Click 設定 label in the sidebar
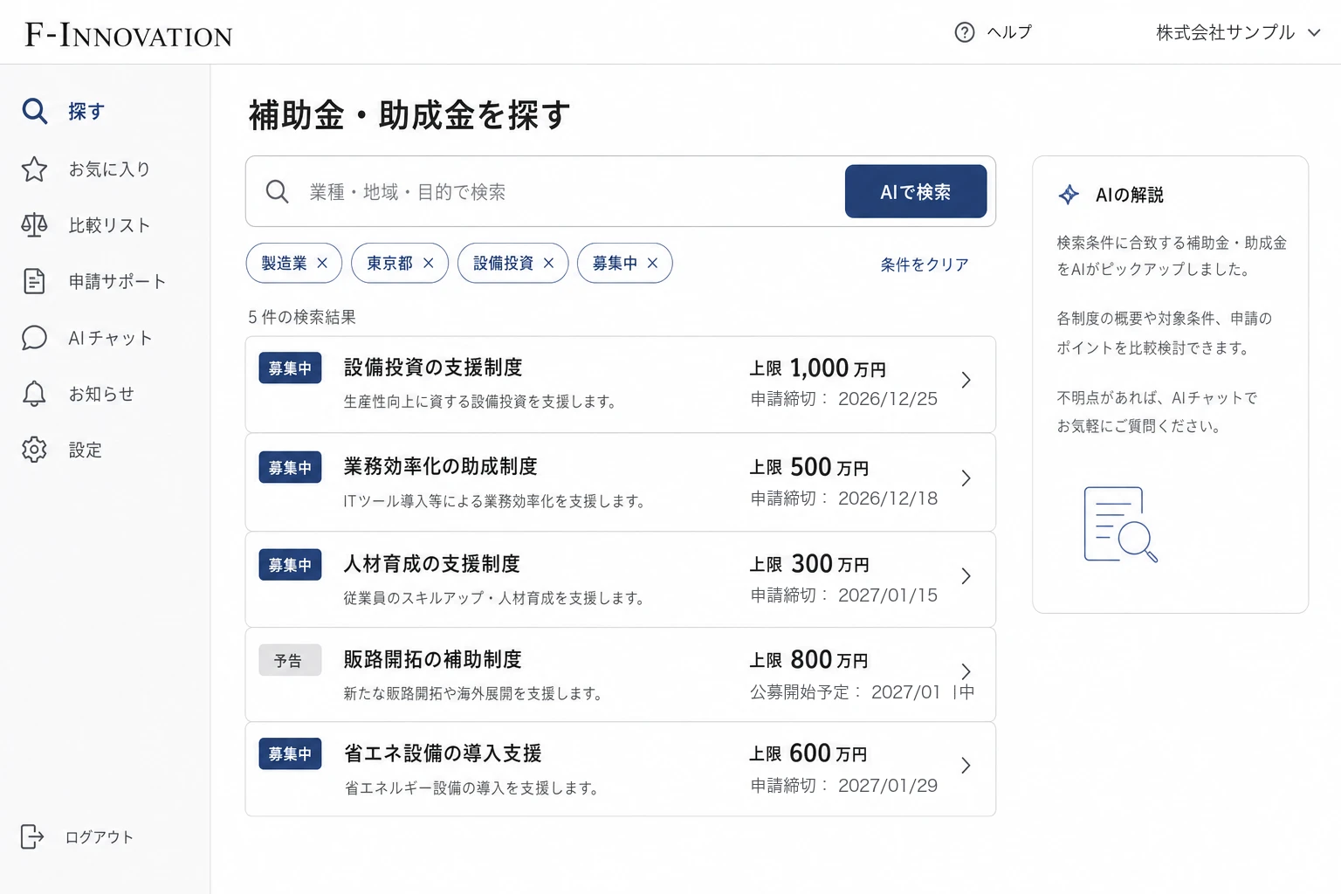1341x894 pixels. coord(86,450)
